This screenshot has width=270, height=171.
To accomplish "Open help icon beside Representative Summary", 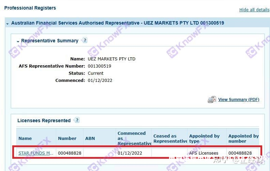I will tap(85, 40).
